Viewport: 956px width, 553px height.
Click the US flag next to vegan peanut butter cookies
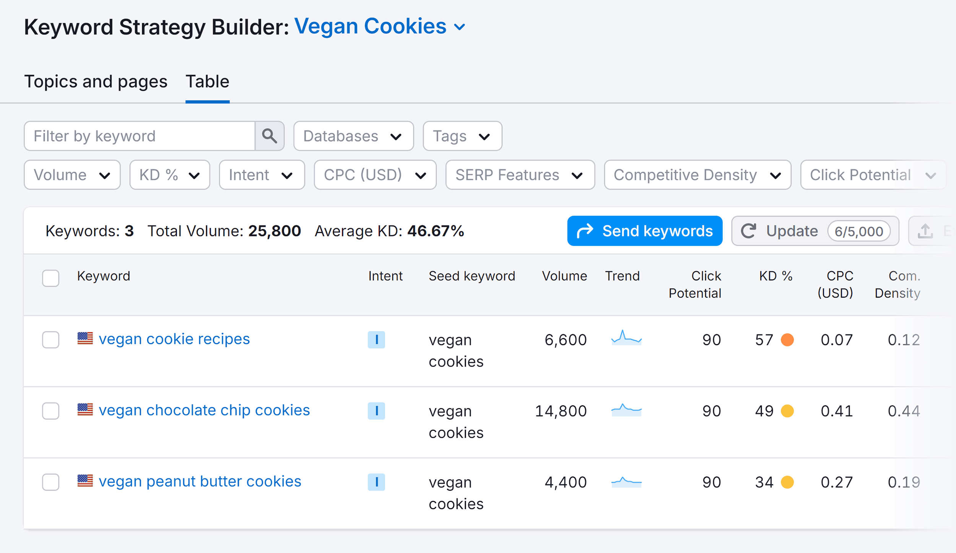85,481
